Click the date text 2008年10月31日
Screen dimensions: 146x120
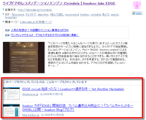pyautogui.click(x=53, y=94)
